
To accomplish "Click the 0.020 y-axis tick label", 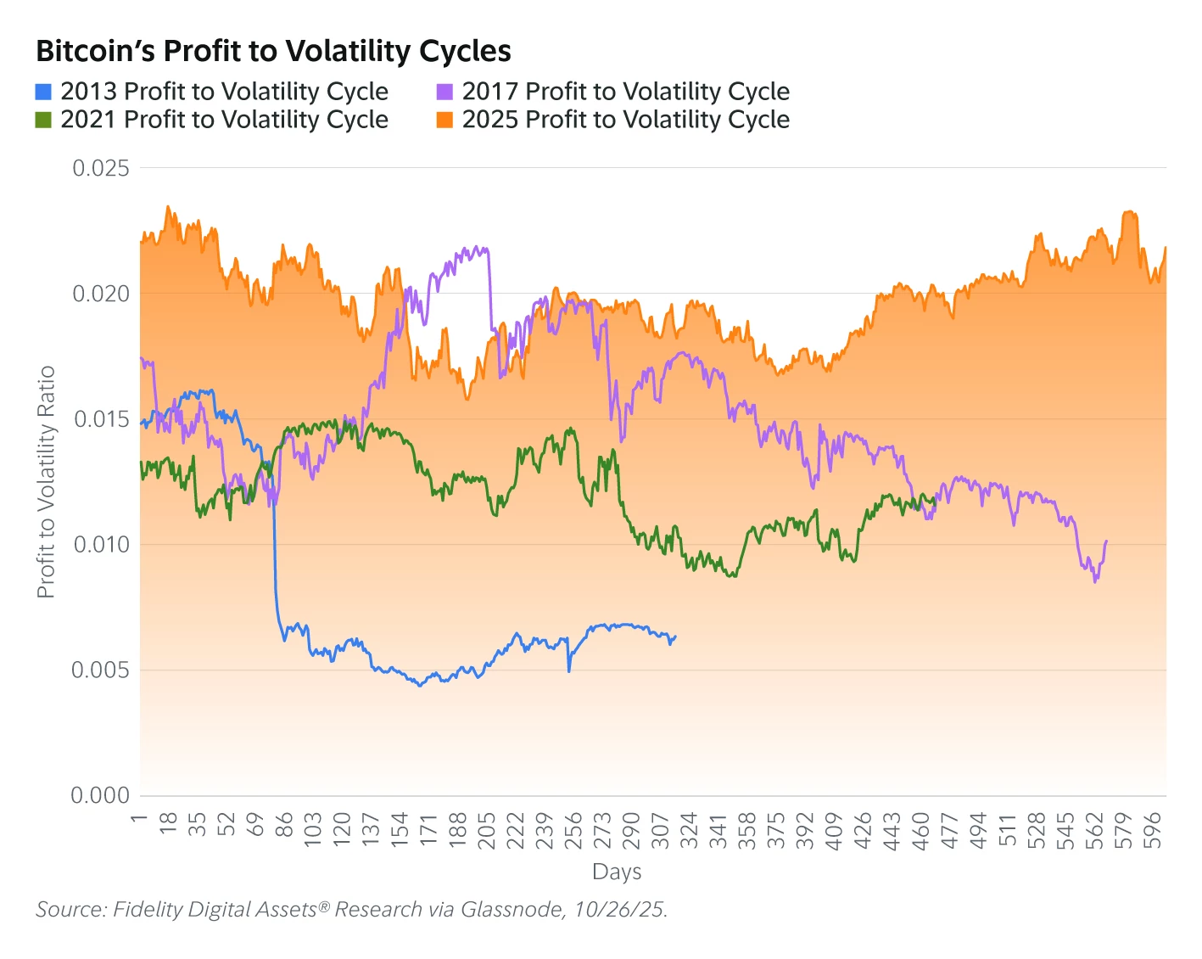I will pos(101,294).
